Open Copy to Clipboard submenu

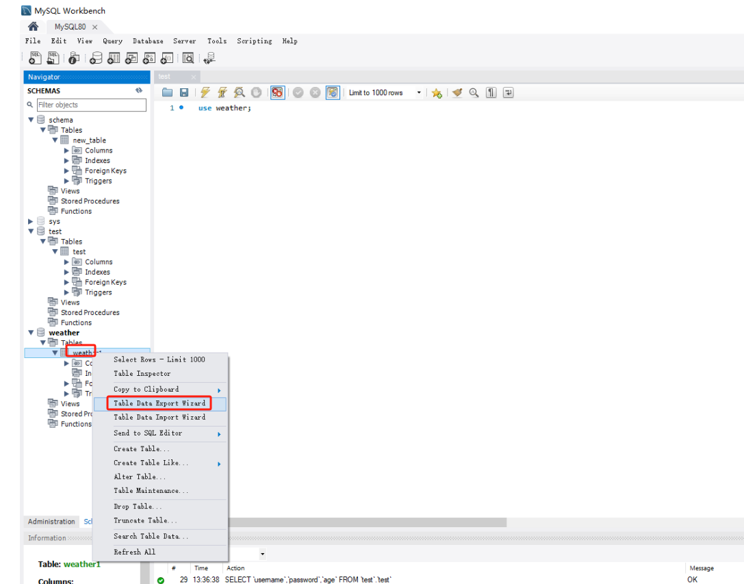point(160,390)
